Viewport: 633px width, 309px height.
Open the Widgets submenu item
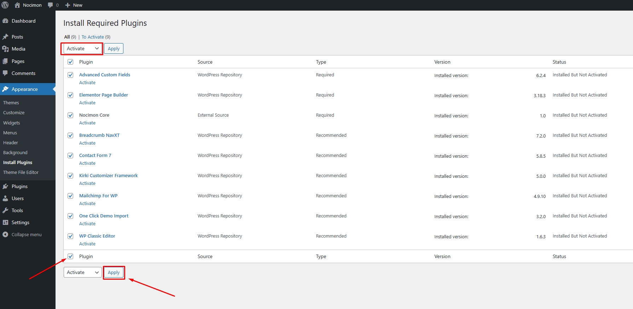point(12,123)
